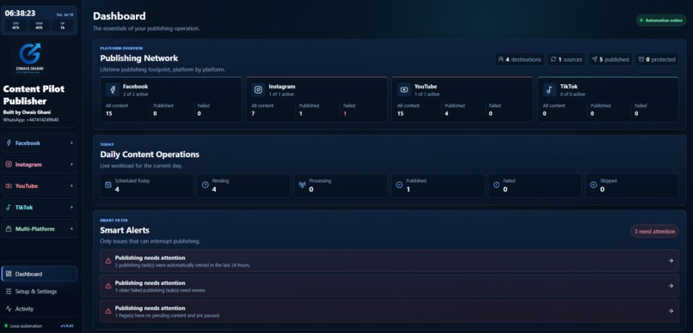The width and height of the screenshot is (693, 333).
Task: Open the Activity page
Action: point(39,309)
